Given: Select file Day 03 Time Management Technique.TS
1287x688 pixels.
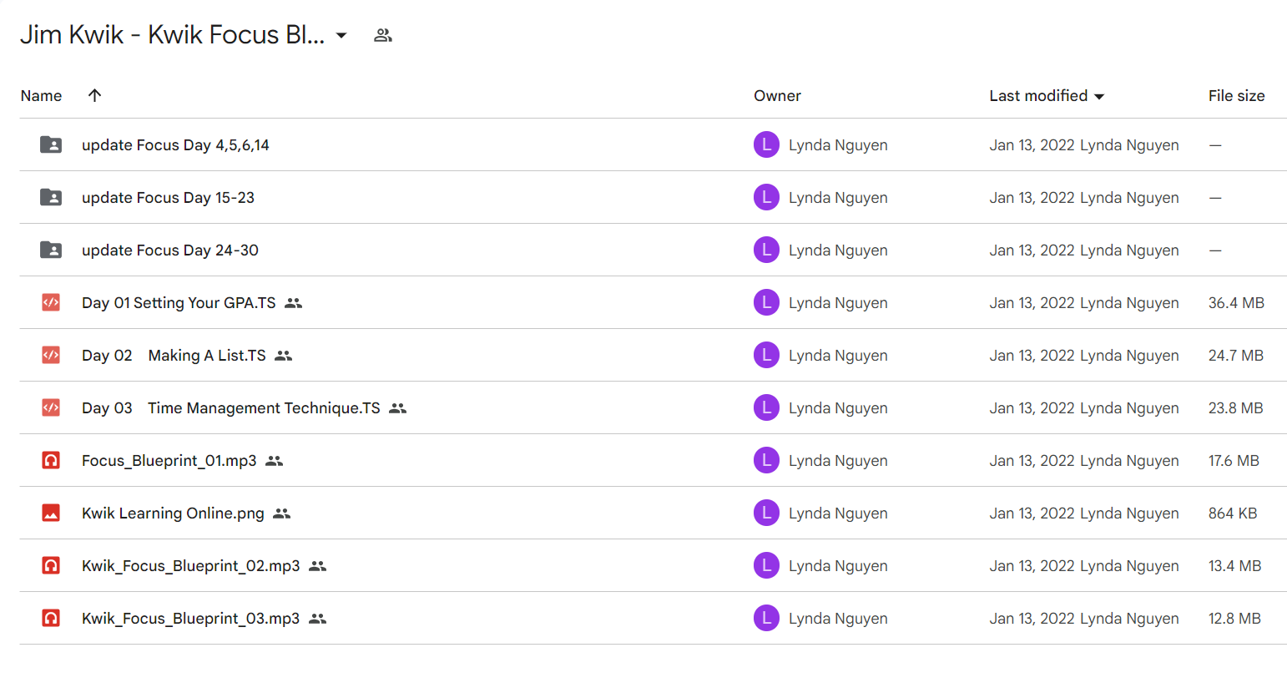Looking at the screenshot, I should [231, 408].
